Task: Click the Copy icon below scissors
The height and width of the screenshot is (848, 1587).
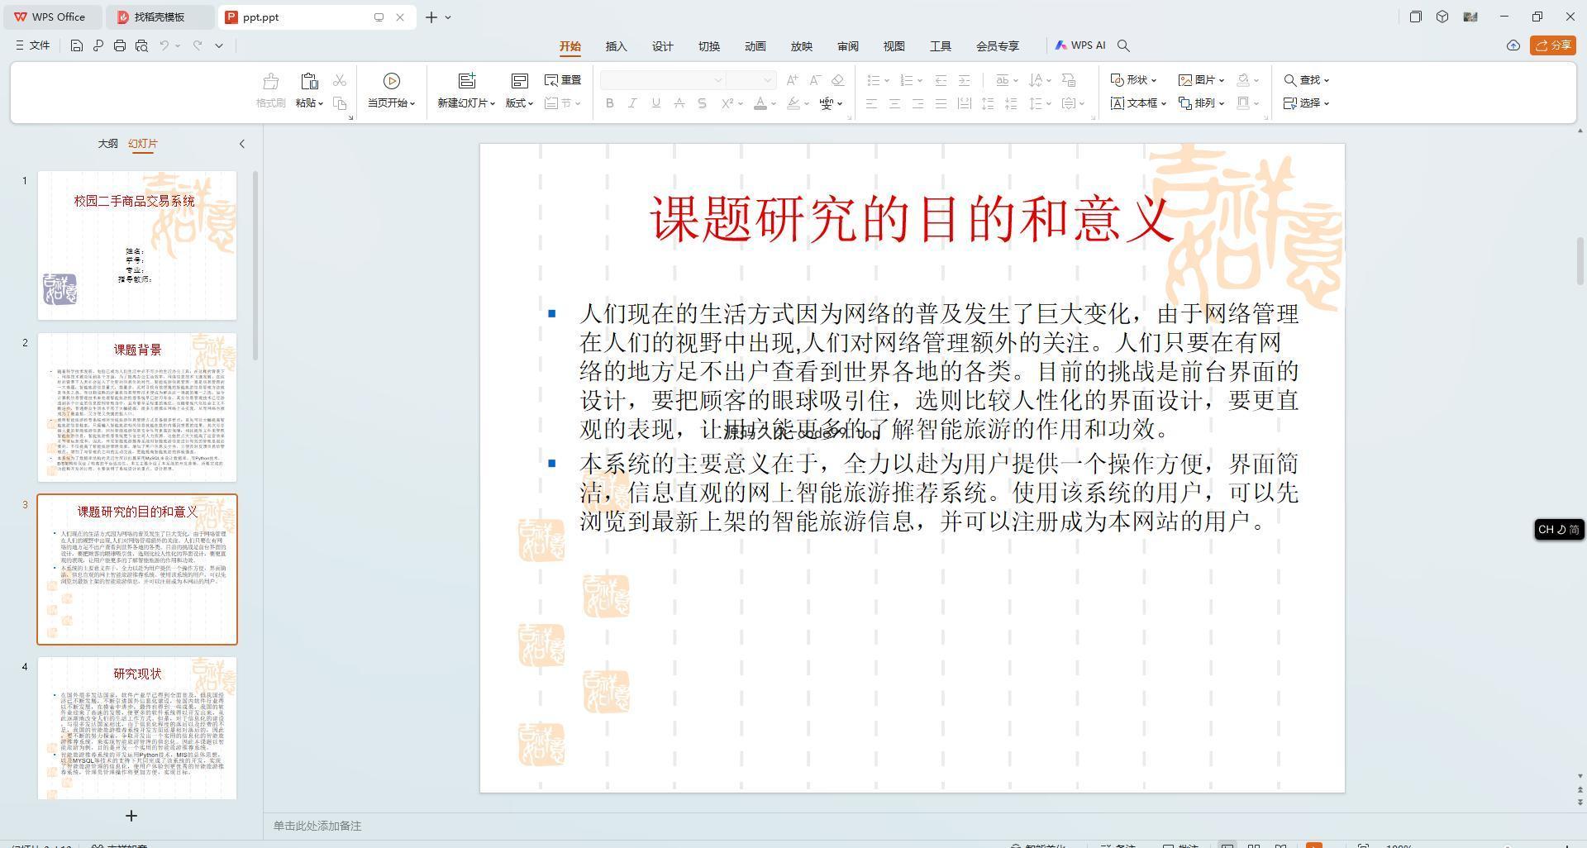Action: tap(340, 103)
